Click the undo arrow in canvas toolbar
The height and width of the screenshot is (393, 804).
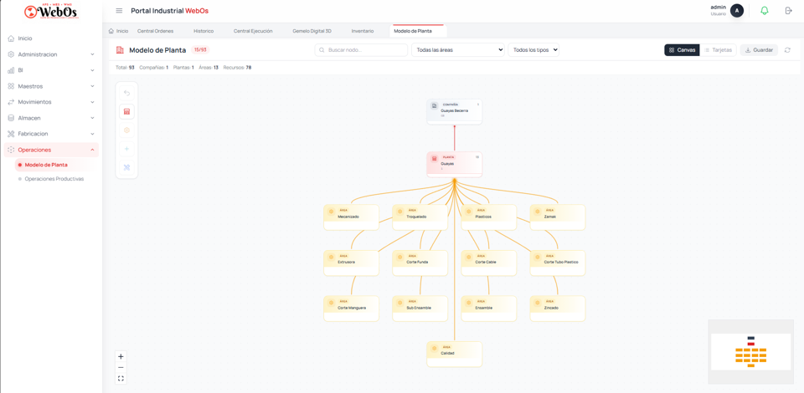pyautogui.click(x=127, y=93)
